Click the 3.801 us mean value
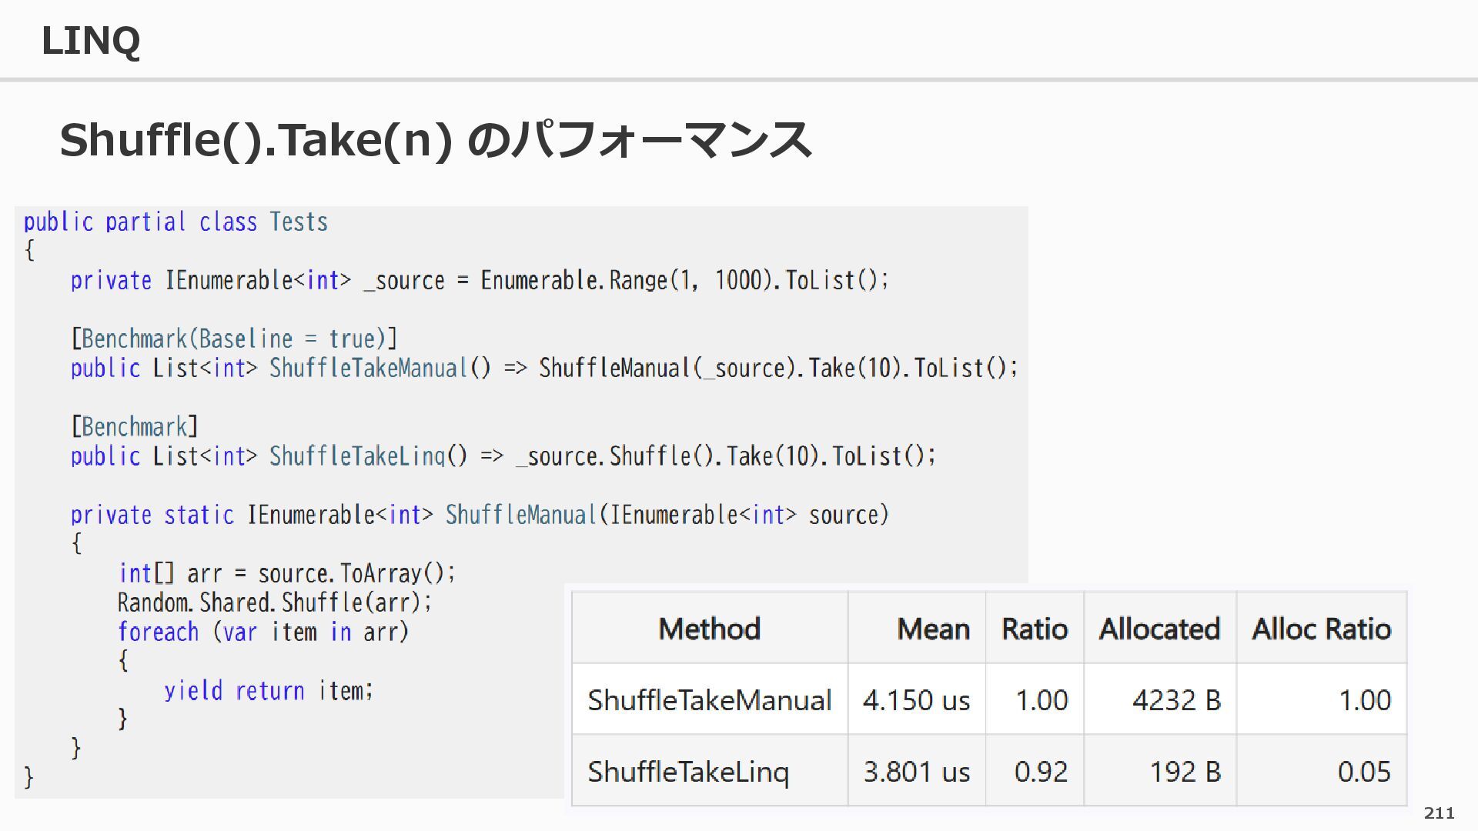Screen dimensions: 1478x831 click(x=916, y=771)
